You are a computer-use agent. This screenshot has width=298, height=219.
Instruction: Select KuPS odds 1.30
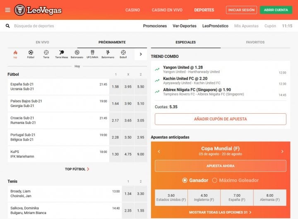115,154
